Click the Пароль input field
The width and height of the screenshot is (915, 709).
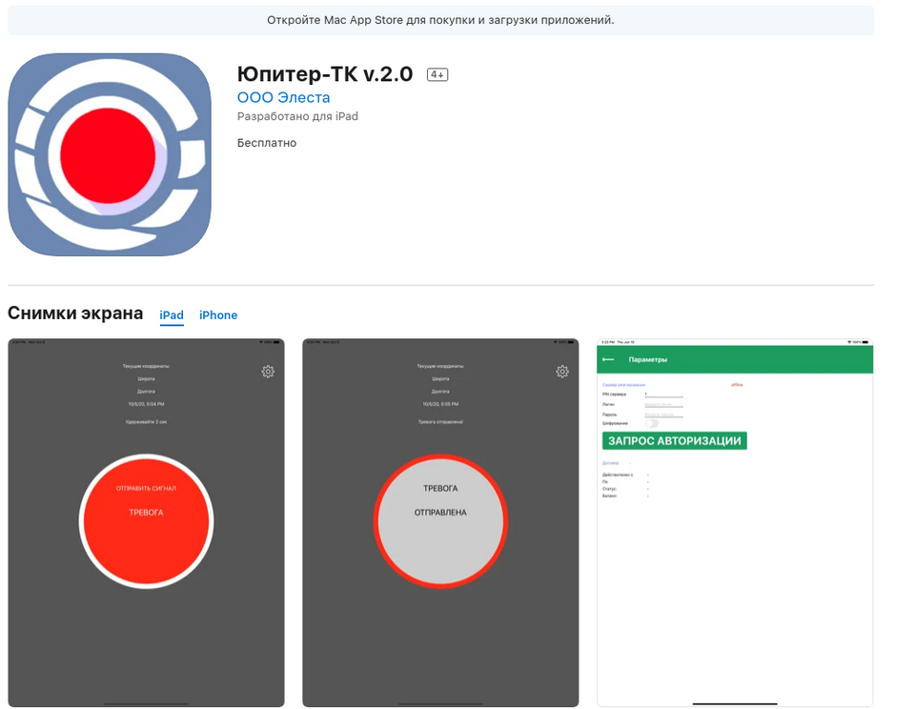(x=663, y=415)
